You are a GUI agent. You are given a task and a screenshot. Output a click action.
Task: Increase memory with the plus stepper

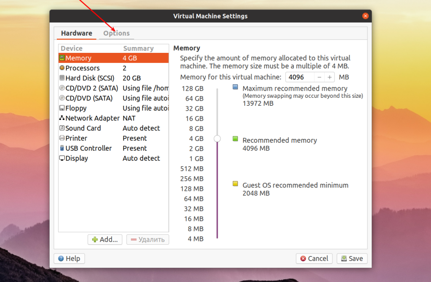coord(329,77)
